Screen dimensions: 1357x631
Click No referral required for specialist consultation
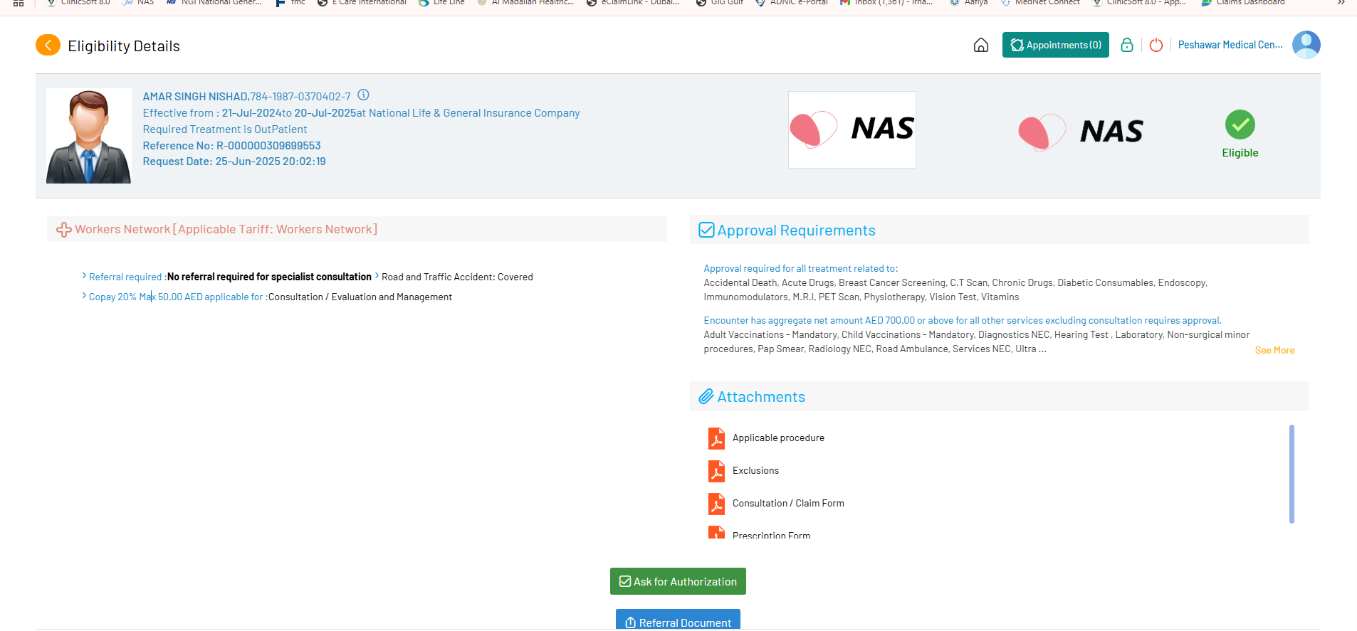[269, 277]
